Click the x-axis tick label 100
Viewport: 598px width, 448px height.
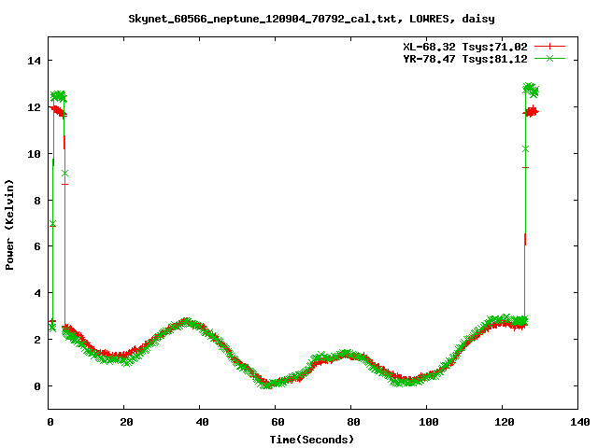(429, 422)
